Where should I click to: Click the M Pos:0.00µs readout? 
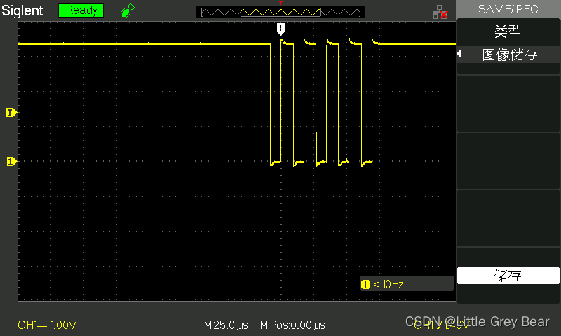click(292, 325)
